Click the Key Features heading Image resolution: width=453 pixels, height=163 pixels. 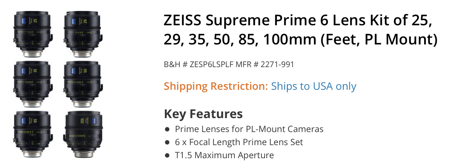[203, 114]
